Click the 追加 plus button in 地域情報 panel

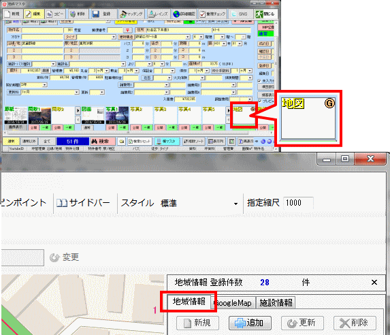pos(250,323)
